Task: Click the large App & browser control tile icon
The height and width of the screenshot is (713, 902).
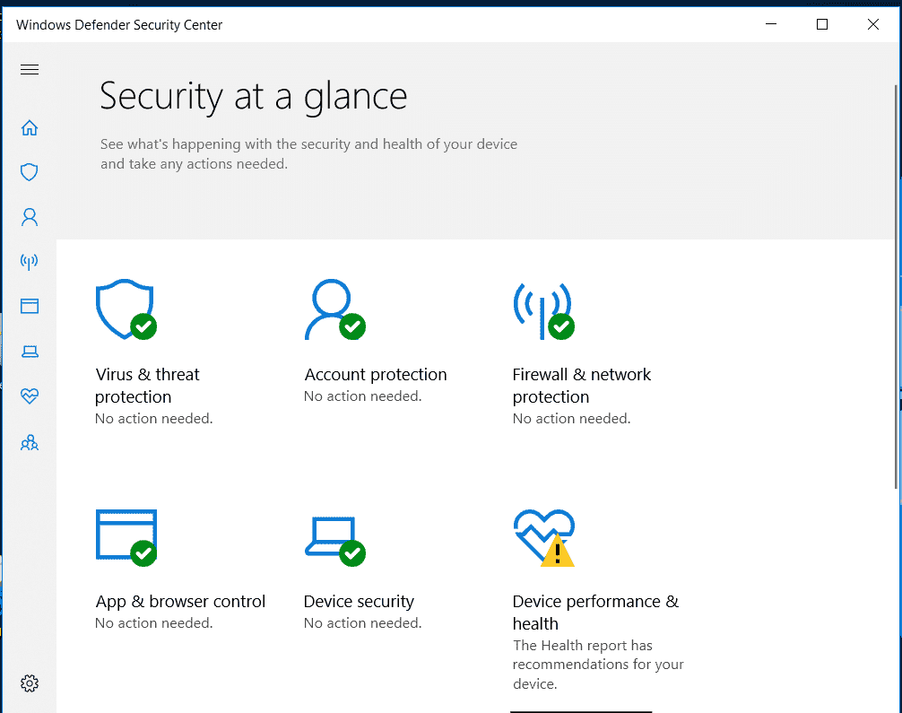Action: click(126, 537)
